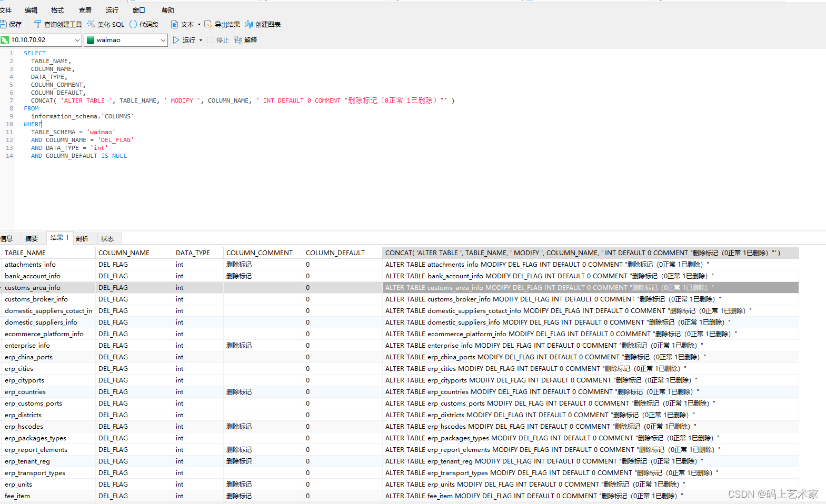Run the query with 运行 button
826x504 pixels.
pyautogui.click(x=184, y=40)
